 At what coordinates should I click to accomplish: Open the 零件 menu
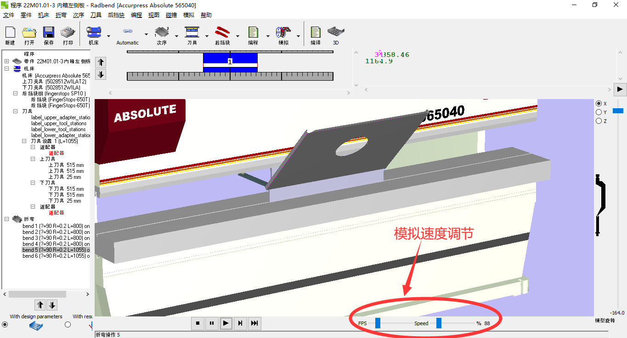tap(26, 15)
